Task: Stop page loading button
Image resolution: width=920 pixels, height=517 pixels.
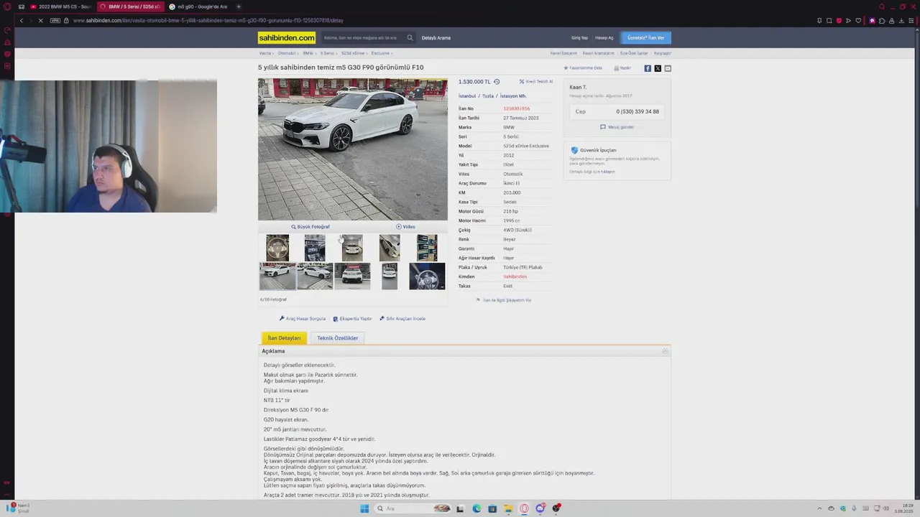Action: point(41,20)
